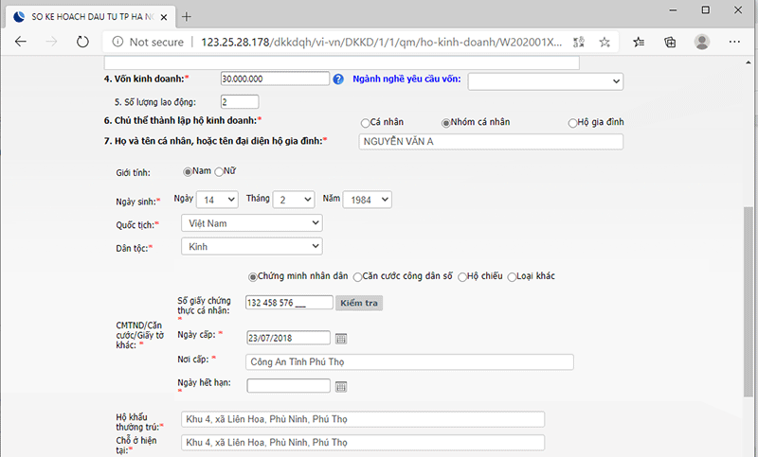Reload the page with refresh icon
758x457 pixels.
point(82,42)
